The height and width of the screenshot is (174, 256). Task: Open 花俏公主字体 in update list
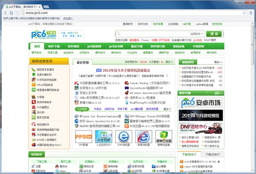88,93
